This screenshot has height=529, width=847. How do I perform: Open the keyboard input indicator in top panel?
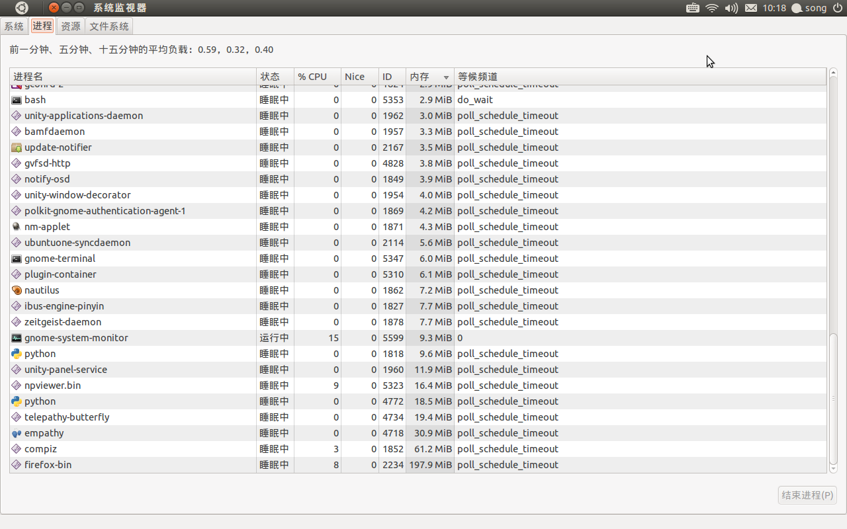(693, 8)
